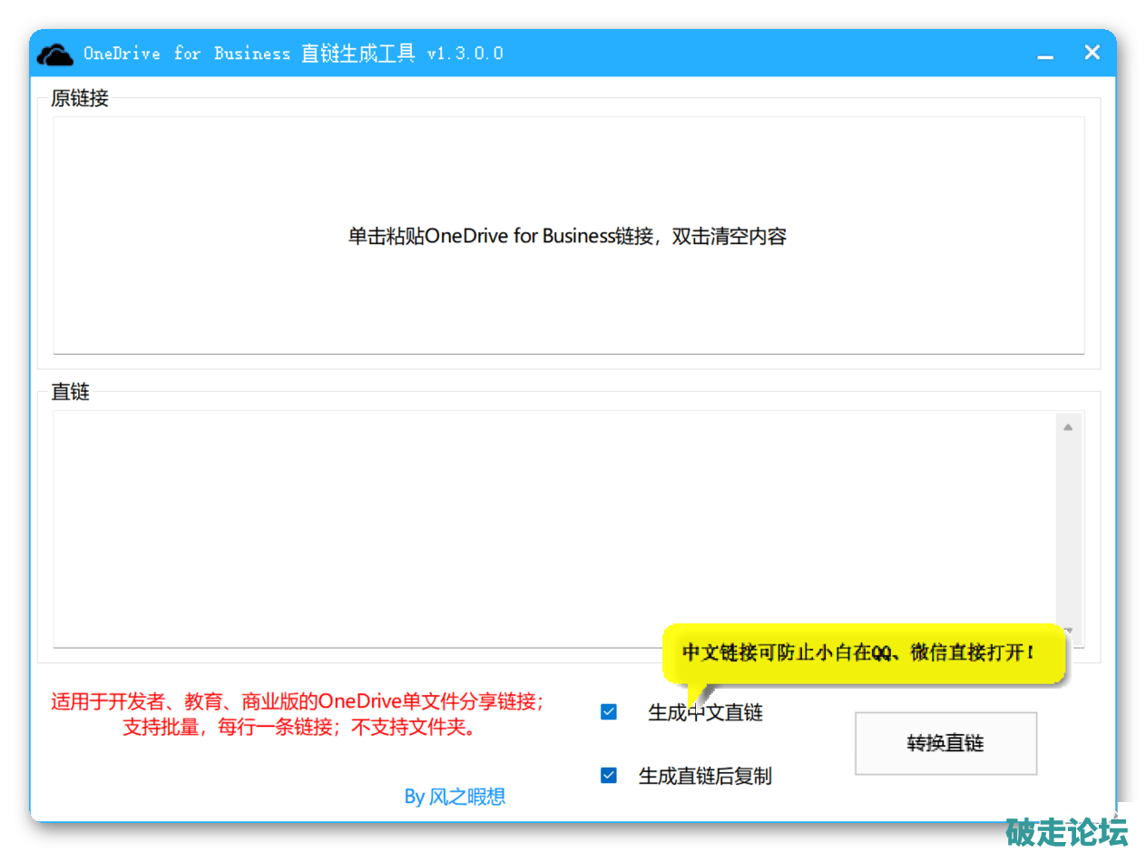Click the title bar text 直链生成工具 v1.3.0.0

coord(402,54)
